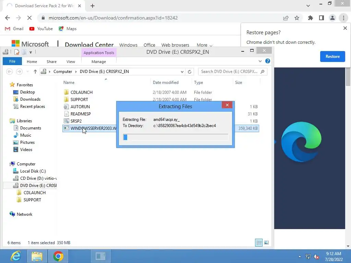
Task: Click Computer in the address breadcrumb
Action: 63,72
